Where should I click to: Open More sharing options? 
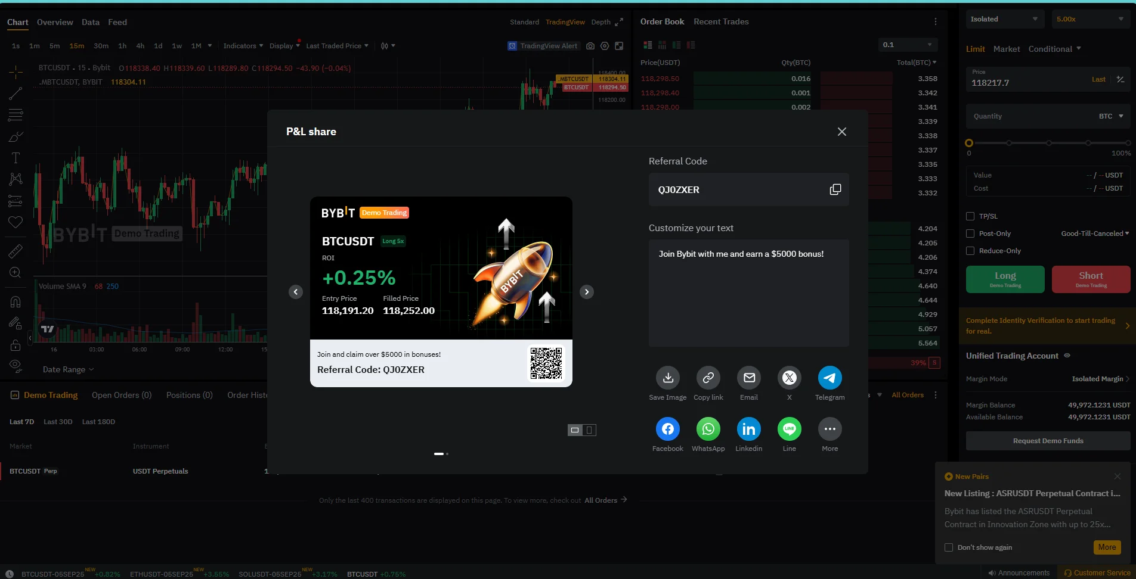click(x=830, y=429)
